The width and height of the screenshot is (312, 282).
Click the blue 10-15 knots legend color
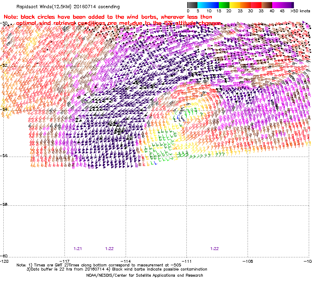tap(213, 5)
